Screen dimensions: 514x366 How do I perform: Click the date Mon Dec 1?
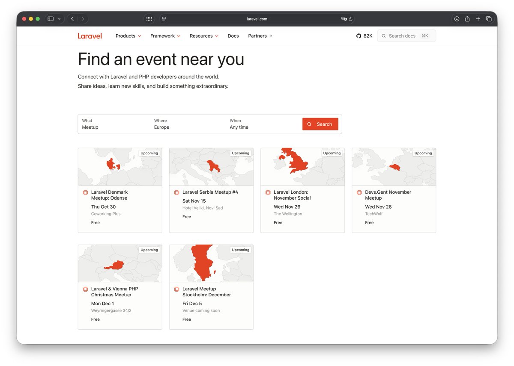pos(102,304)
